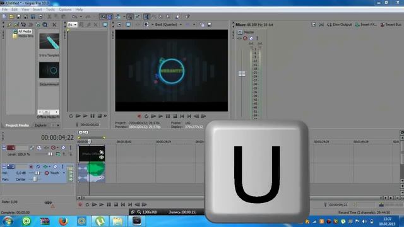Arm the audio track for recording

pos(31,166)
